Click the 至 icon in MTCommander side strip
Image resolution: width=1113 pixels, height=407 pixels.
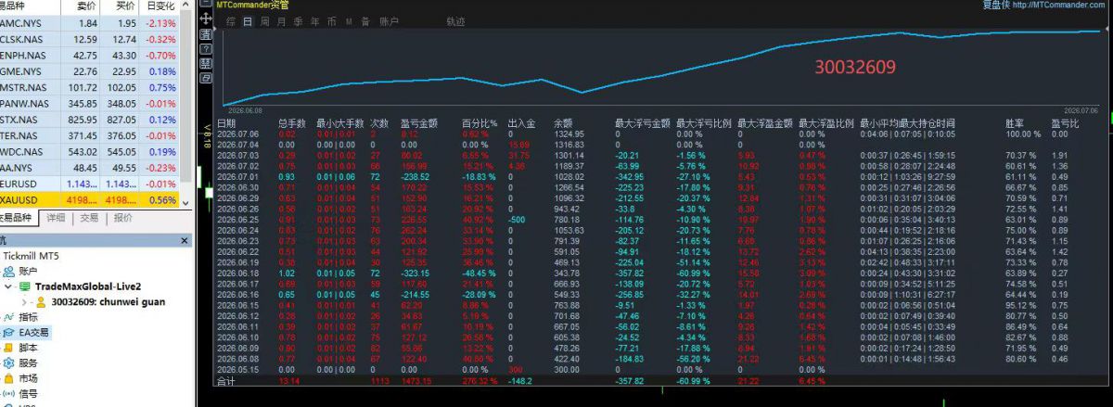pos(206,63)
